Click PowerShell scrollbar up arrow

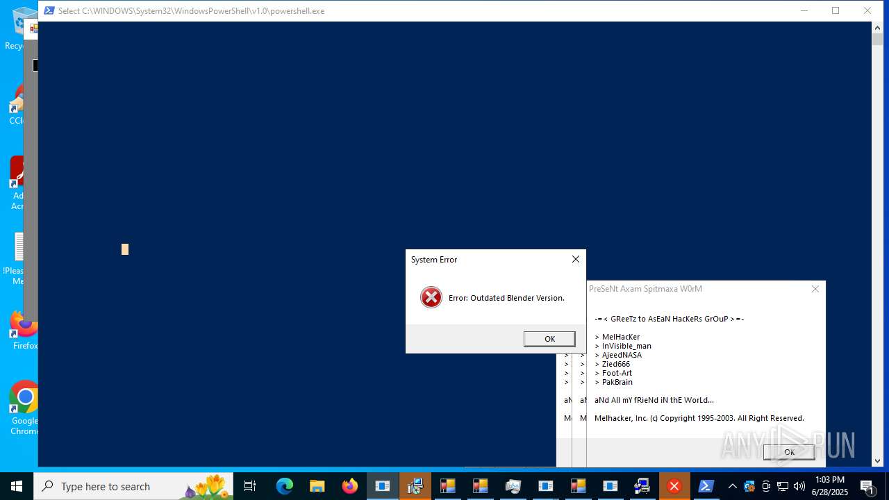pos(877,27)
